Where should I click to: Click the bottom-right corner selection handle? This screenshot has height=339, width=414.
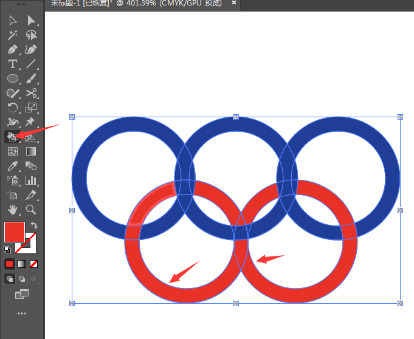400,303
